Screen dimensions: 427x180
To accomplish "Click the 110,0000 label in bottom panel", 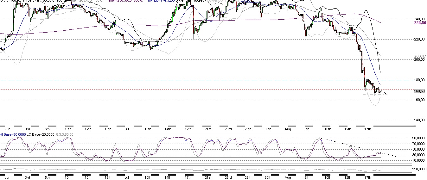I will [x=419, y=169].
